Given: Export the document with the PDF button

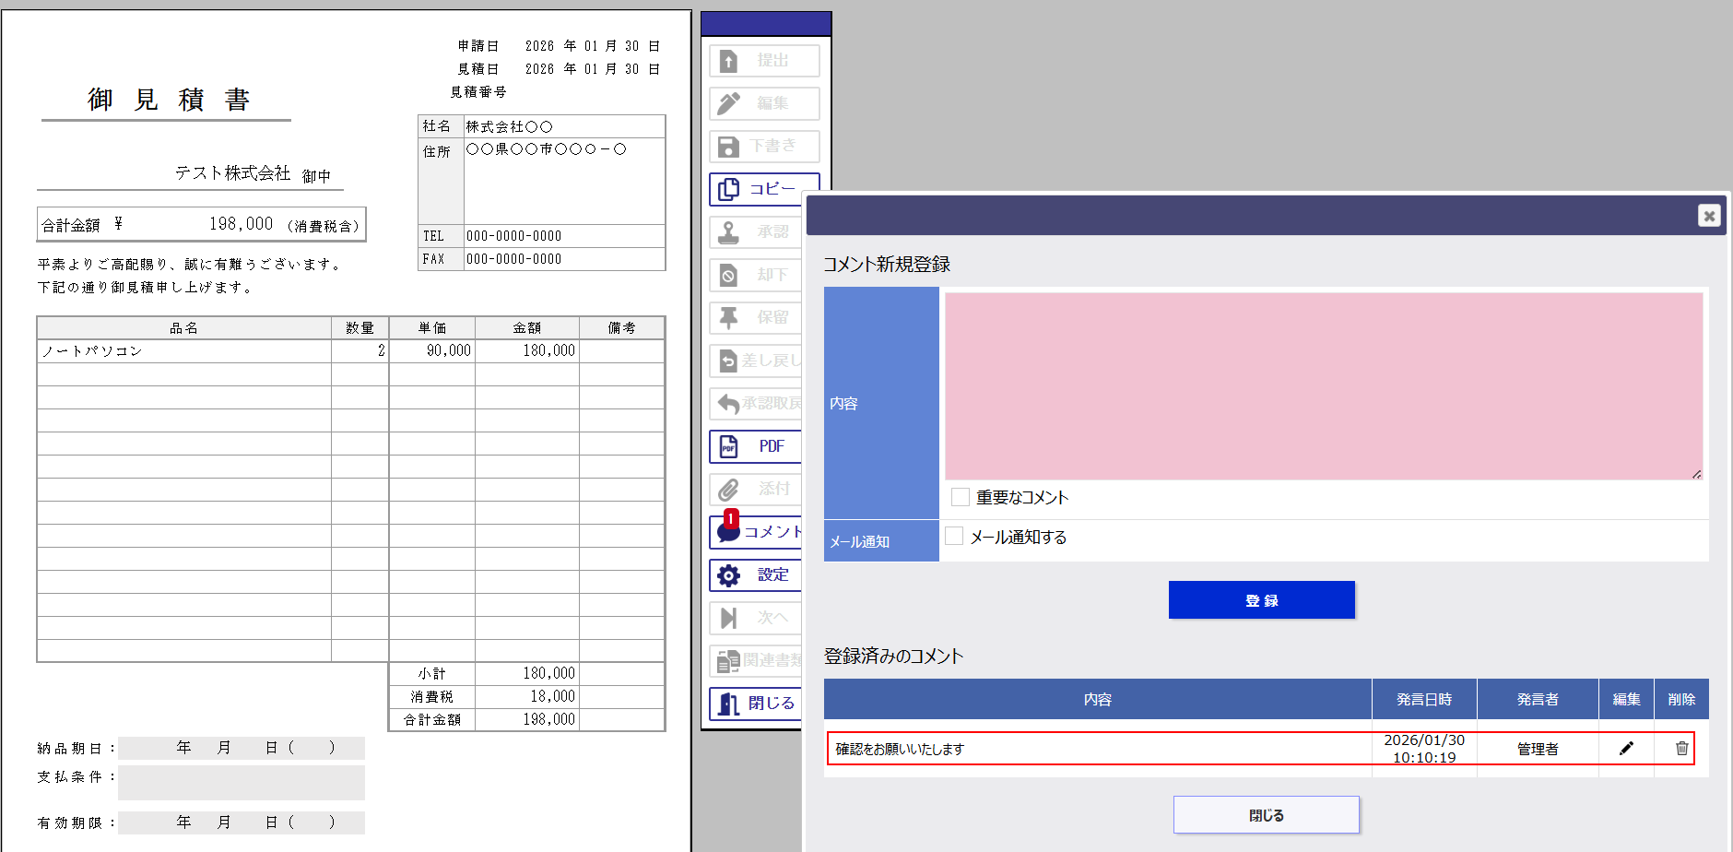Looking at the screenshot, I should click(756, 446).
